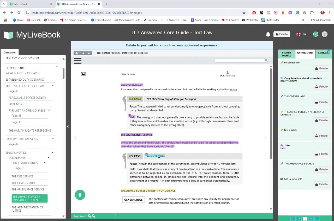The width and height of the screenshot is (334, 221).
Task: Open the hamburger menu in the reader
Action: 77,61
